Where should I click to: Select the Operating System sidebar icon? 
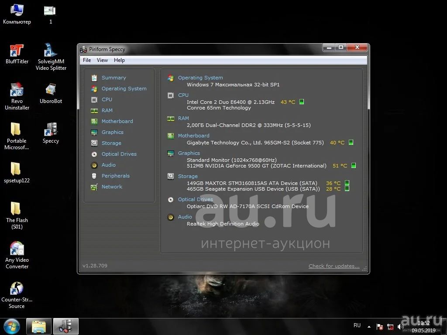(x=94, y=89)
